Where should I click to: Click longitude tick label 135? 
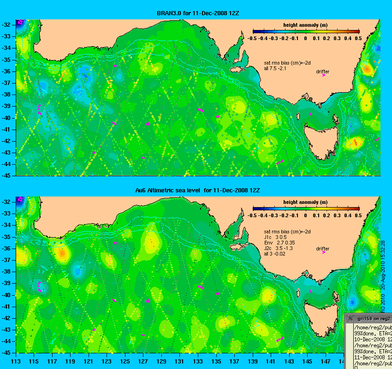pyautogui.click(x=216, y=362)
